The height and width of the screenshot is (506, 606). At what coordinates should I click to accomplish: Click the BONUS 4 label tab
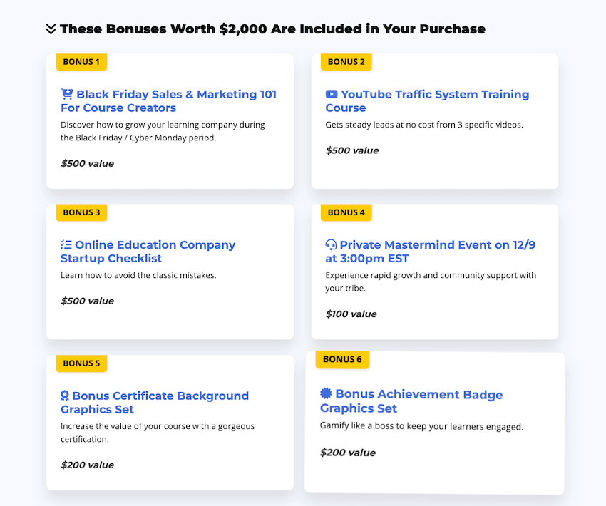click(346, 212)
